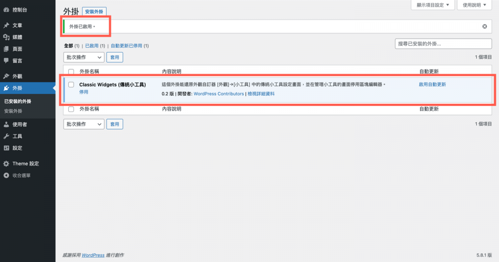Click the 媒體 media icon
The height and width of the screenshot is (262, 499).
click(x=6, y=37)
